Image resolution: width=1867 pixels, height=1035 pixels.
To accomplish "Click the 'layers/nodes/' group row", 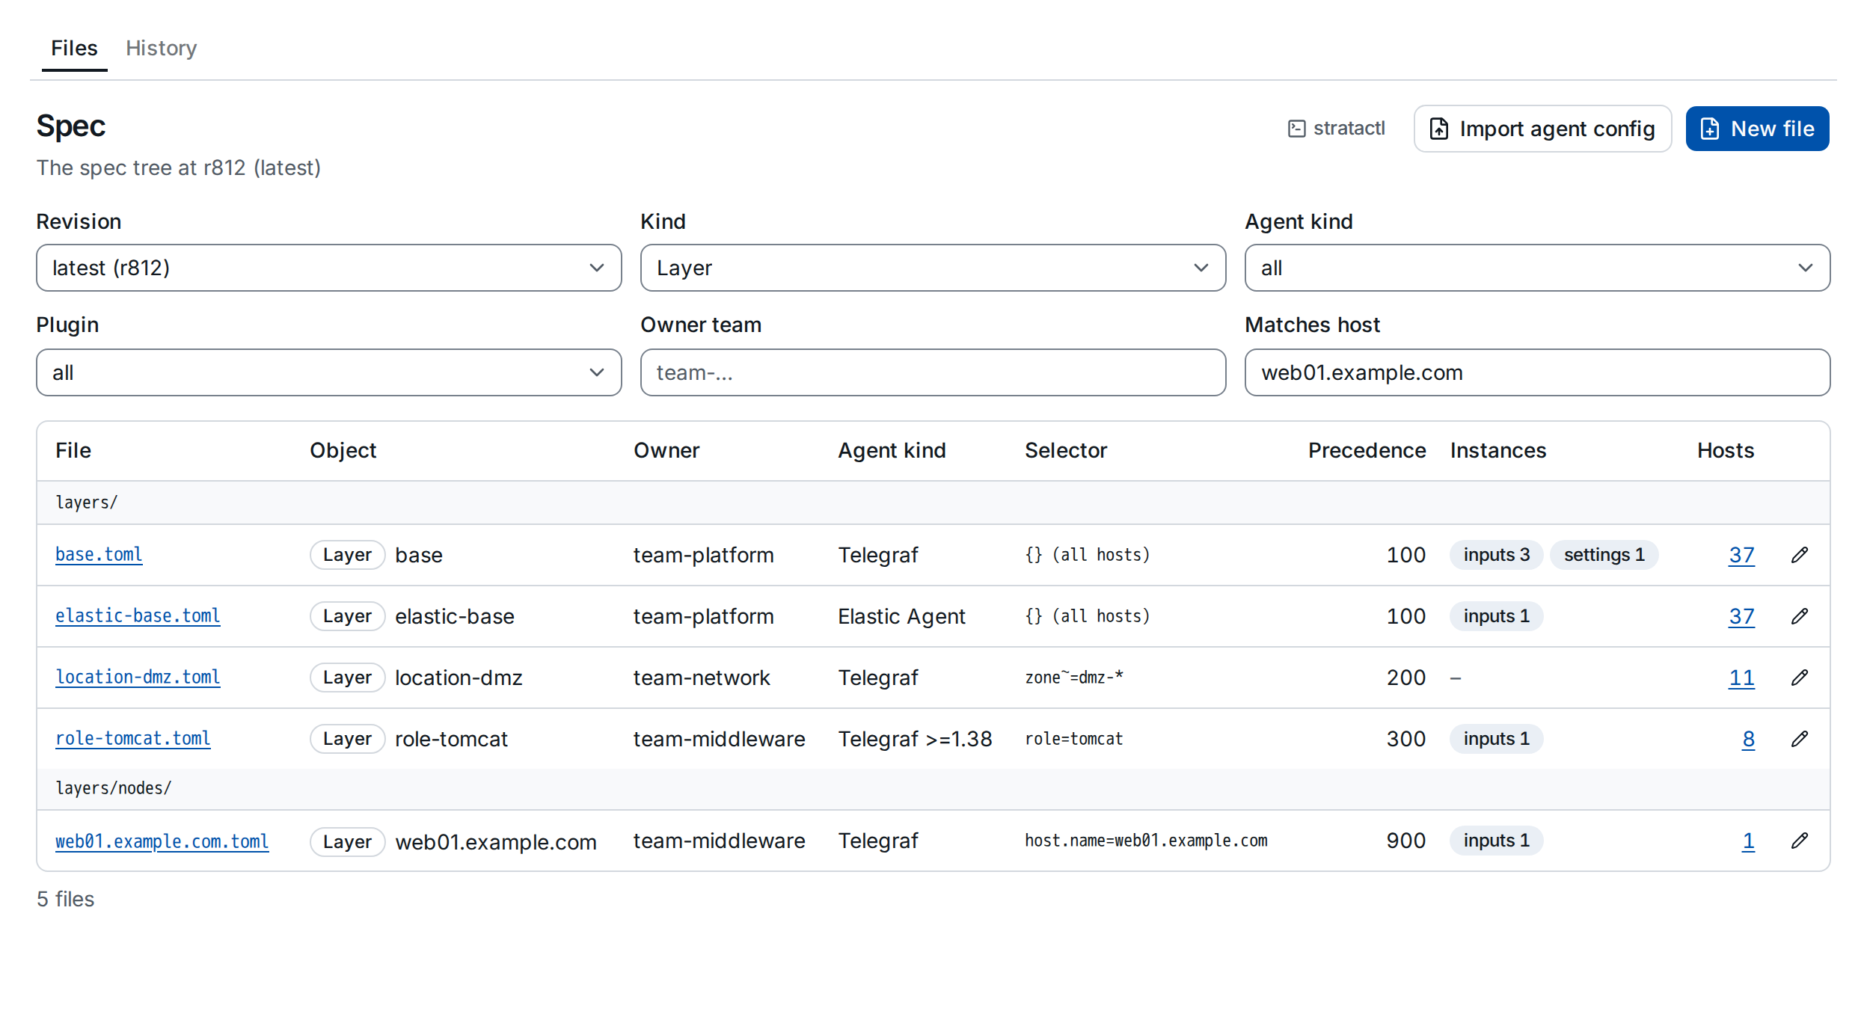I will click(933, 788).
